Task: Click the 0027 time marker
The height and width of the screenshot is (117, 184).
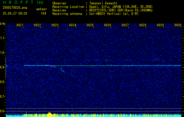Action: (x=125, y=25)
